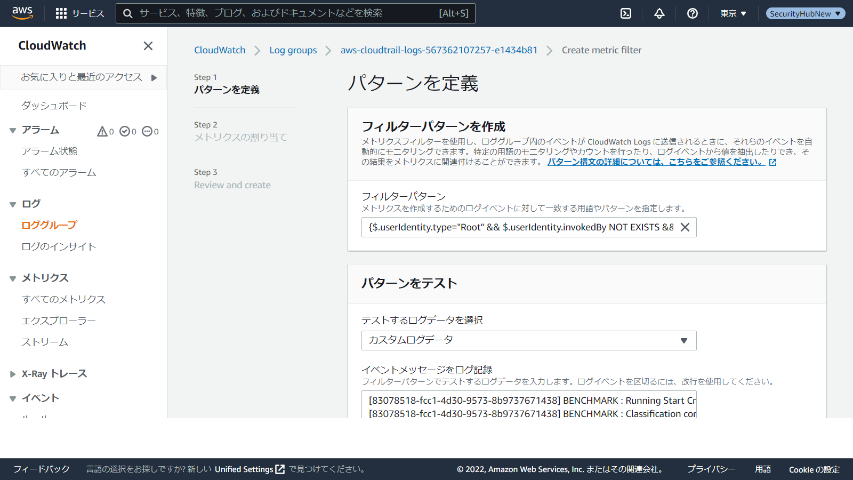The height and width of the screenshot is (480, 853).
Task: Launch CloudShell from the top bar
Action: click(626, 13)
